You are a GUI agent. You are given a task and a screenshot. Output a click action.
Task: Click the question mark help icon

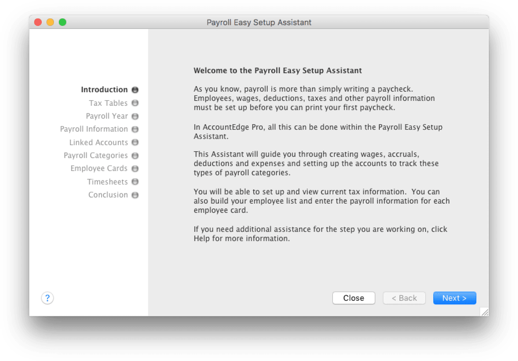tap(47, 298)
